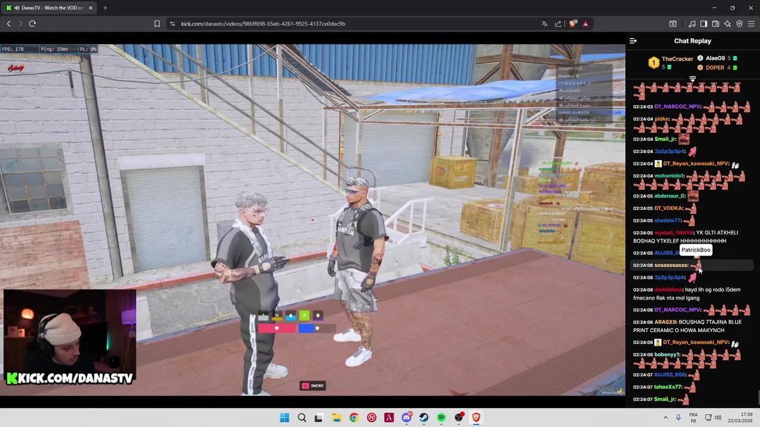Open username darkfofana in chat

pos(669,290)
